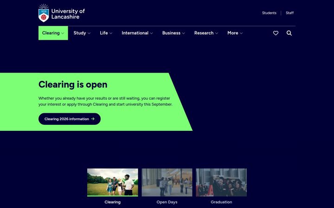Open the Clearing navigation item
The image size is (334, 208).
(x=53, y=33)
